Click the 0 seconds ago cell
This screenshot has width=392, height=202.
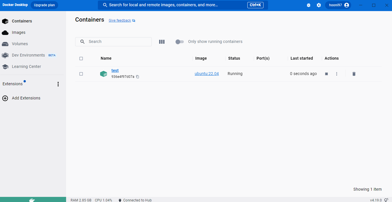(303, 74)
